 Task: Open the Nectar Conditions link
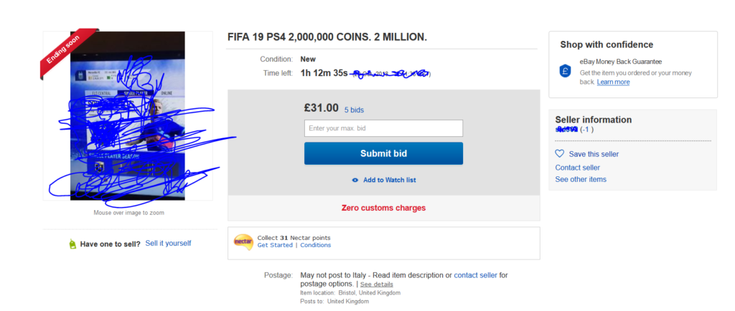click(x=316, y=245)
